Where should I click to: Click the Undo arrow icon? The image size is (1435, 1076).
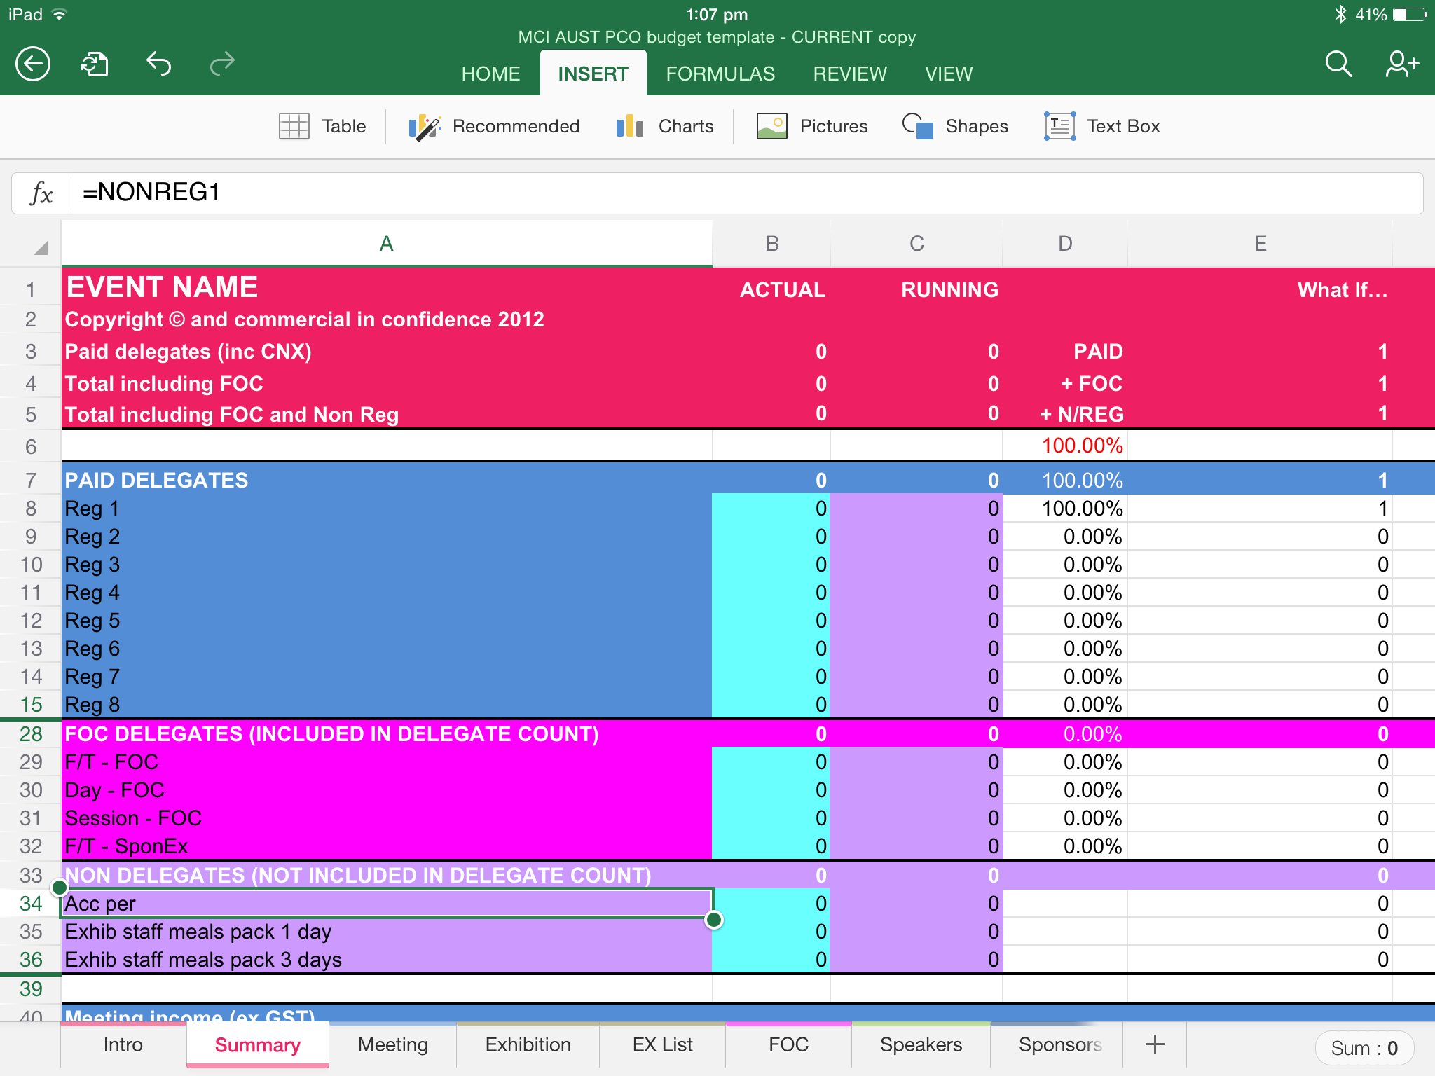click(159, 64)
